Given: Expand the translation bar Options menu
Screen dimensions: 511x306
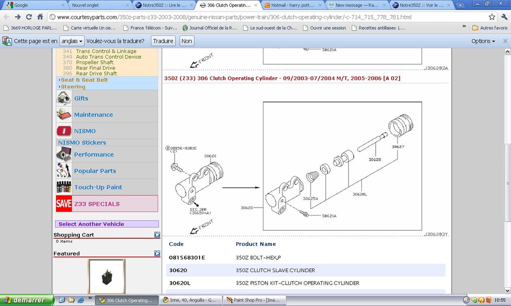Looking at the screenshot, I should tap(483, 41).
